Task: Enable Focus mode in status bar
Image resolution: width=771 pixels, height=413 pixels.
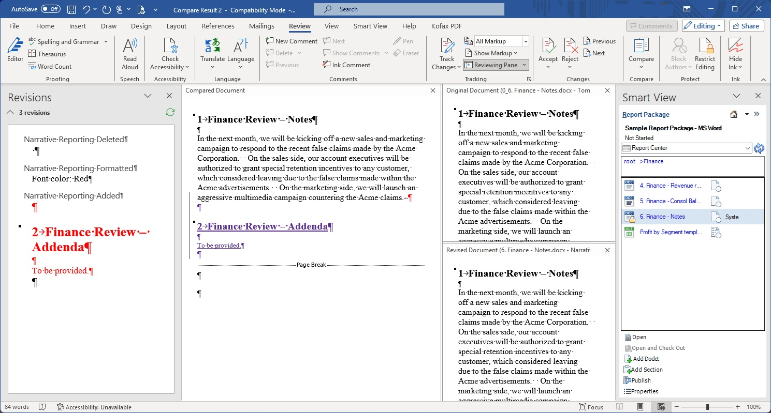Action: (591, 407)
